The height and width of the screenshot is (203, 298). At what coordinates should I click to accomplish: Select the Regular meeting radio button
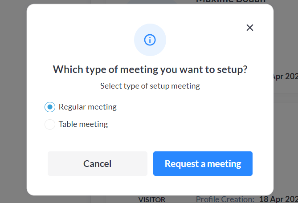[x=50, y=107]
